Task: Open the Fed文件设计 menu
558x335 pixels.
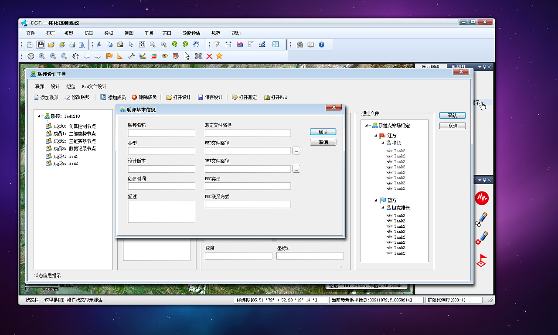Action: (x=94, y=86)
